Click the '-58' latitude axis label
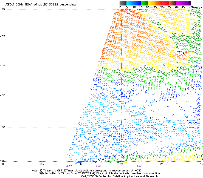 click(2, 127)
